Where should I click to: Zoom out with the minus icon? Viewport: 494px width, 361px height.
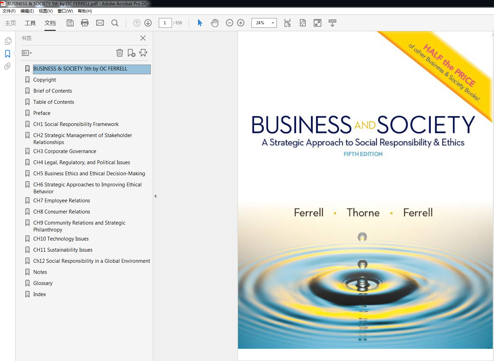(230, 23)
